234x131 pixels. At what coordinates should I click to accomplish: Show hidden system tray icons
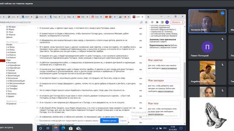pos(153,128)
